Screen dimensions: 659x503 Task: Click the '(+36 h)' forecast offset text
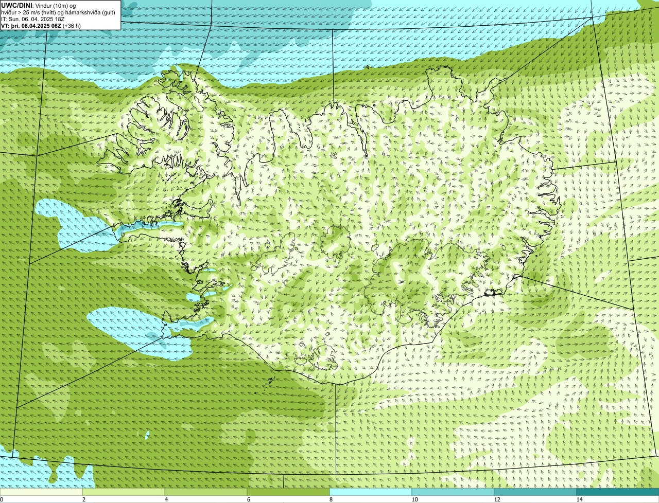click(x=73, y=26)
